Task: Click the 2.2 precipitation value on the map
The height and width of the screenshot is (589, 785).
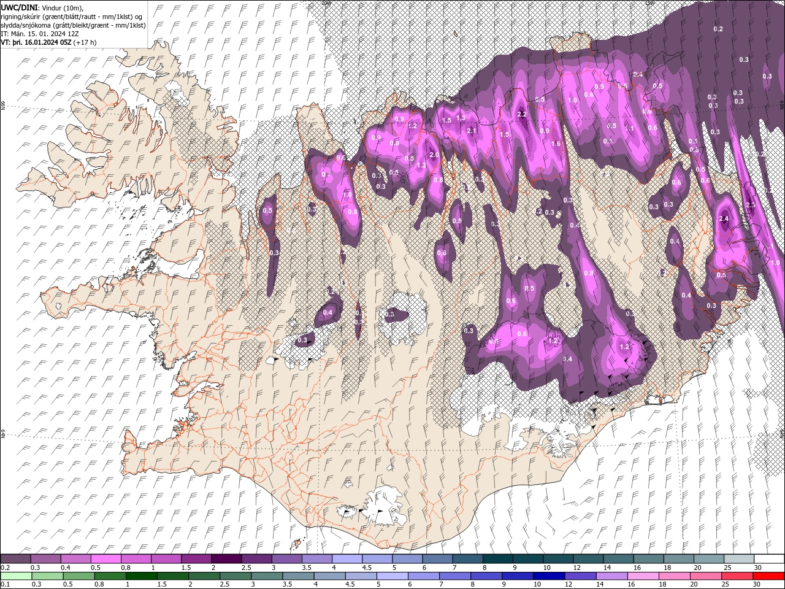Action: click(523, 114)
